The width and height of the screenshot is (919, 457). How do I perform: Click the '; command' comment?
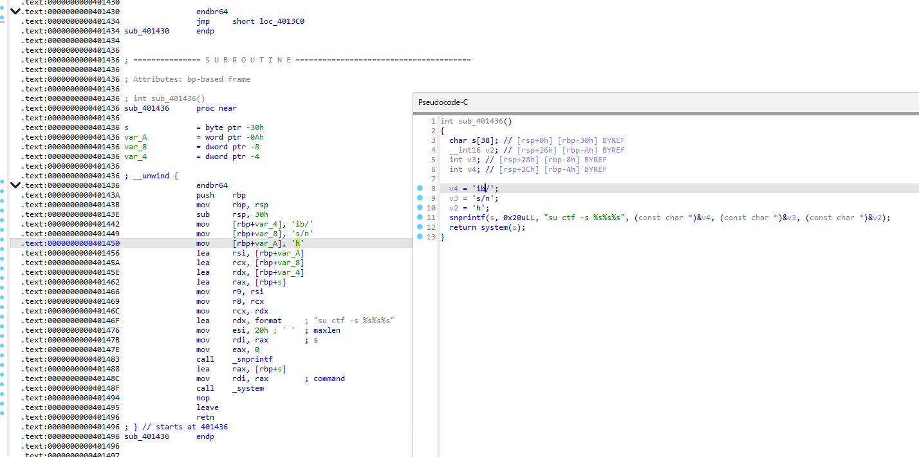pos(324,378)
